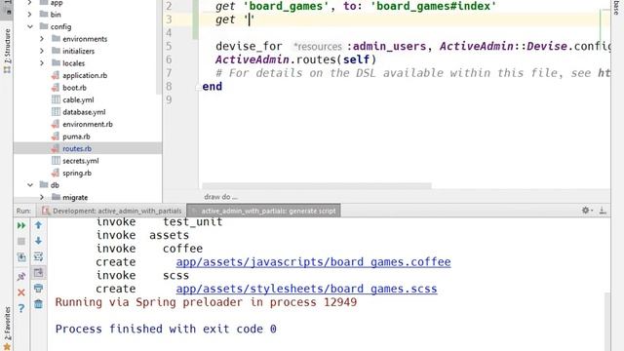Click the Restore Layout icon
The height and width of the screenshot is (351, 624).
21,257
